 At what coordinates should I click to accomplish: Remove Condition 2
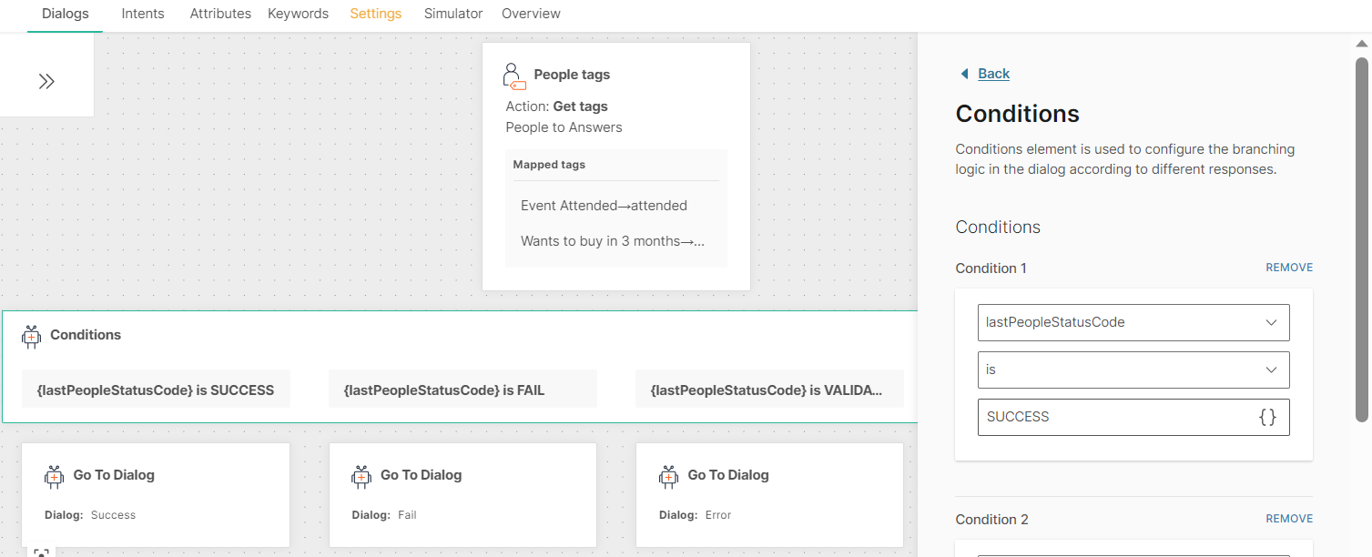1288,519
